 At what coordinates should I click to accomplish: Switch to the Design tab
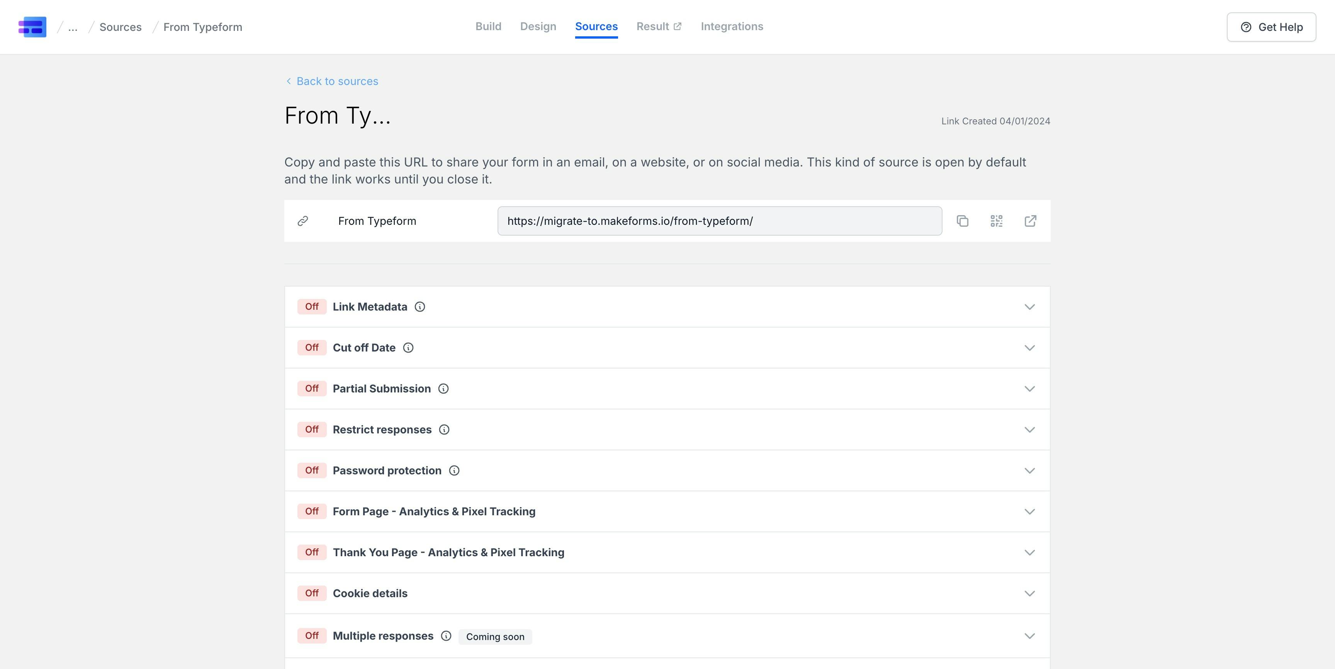click(x=538, y=26)
